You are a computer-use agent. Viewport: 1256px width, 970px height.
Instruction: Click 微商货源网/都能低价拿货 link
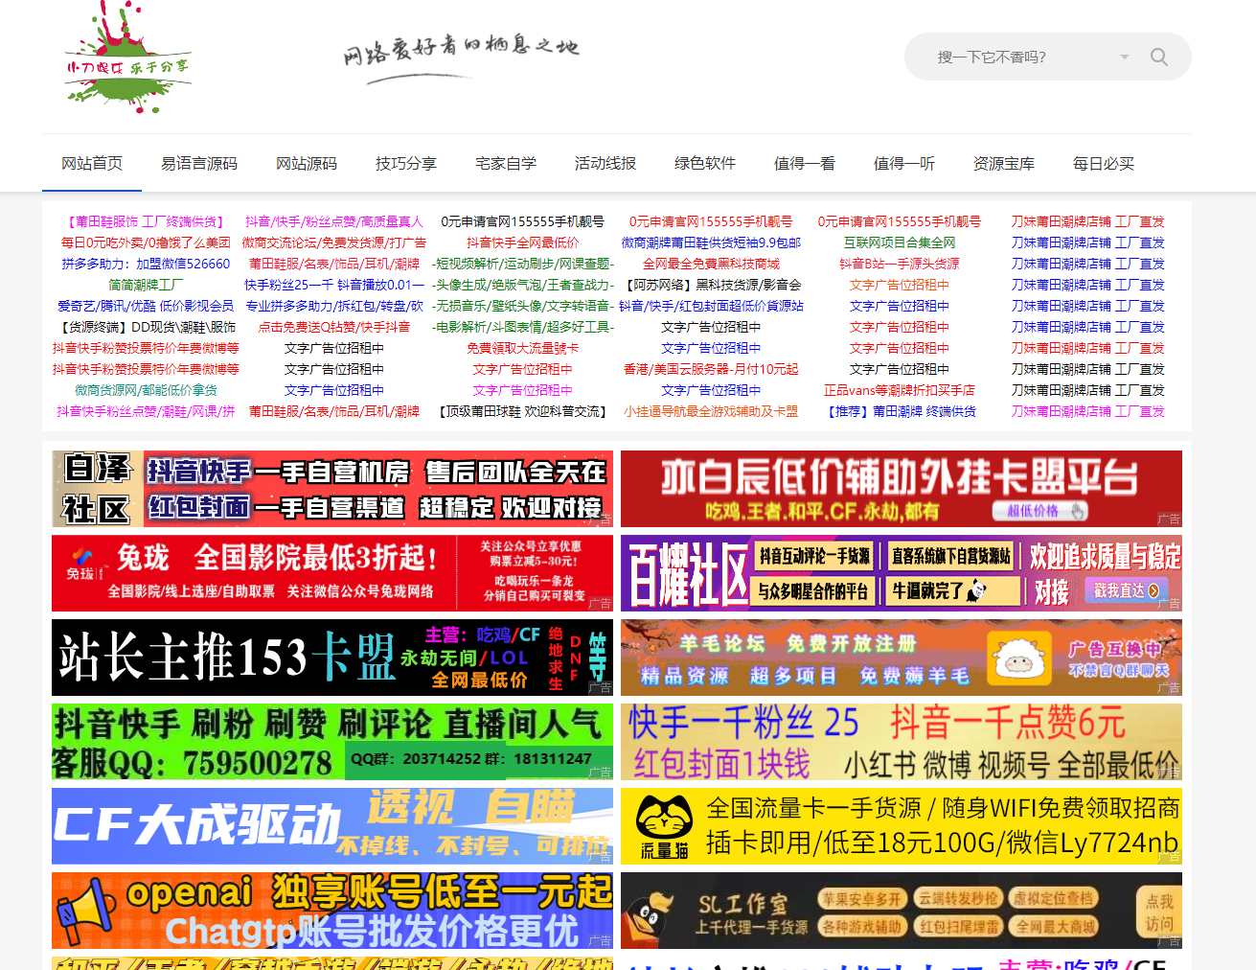point(146,390)
